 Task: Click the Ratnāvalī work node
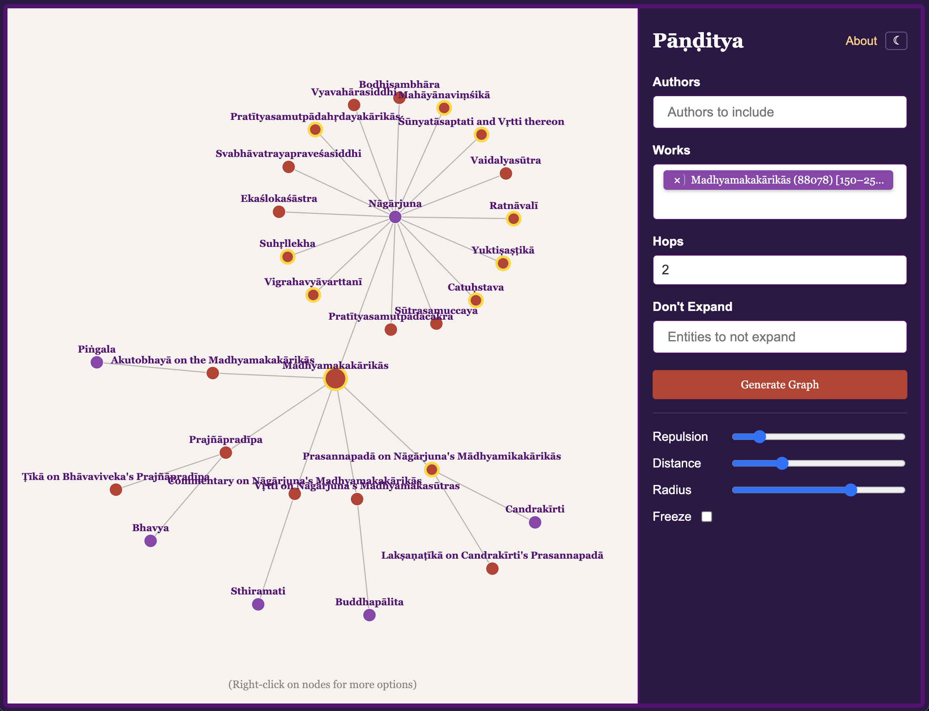click(x=514, y=219)
